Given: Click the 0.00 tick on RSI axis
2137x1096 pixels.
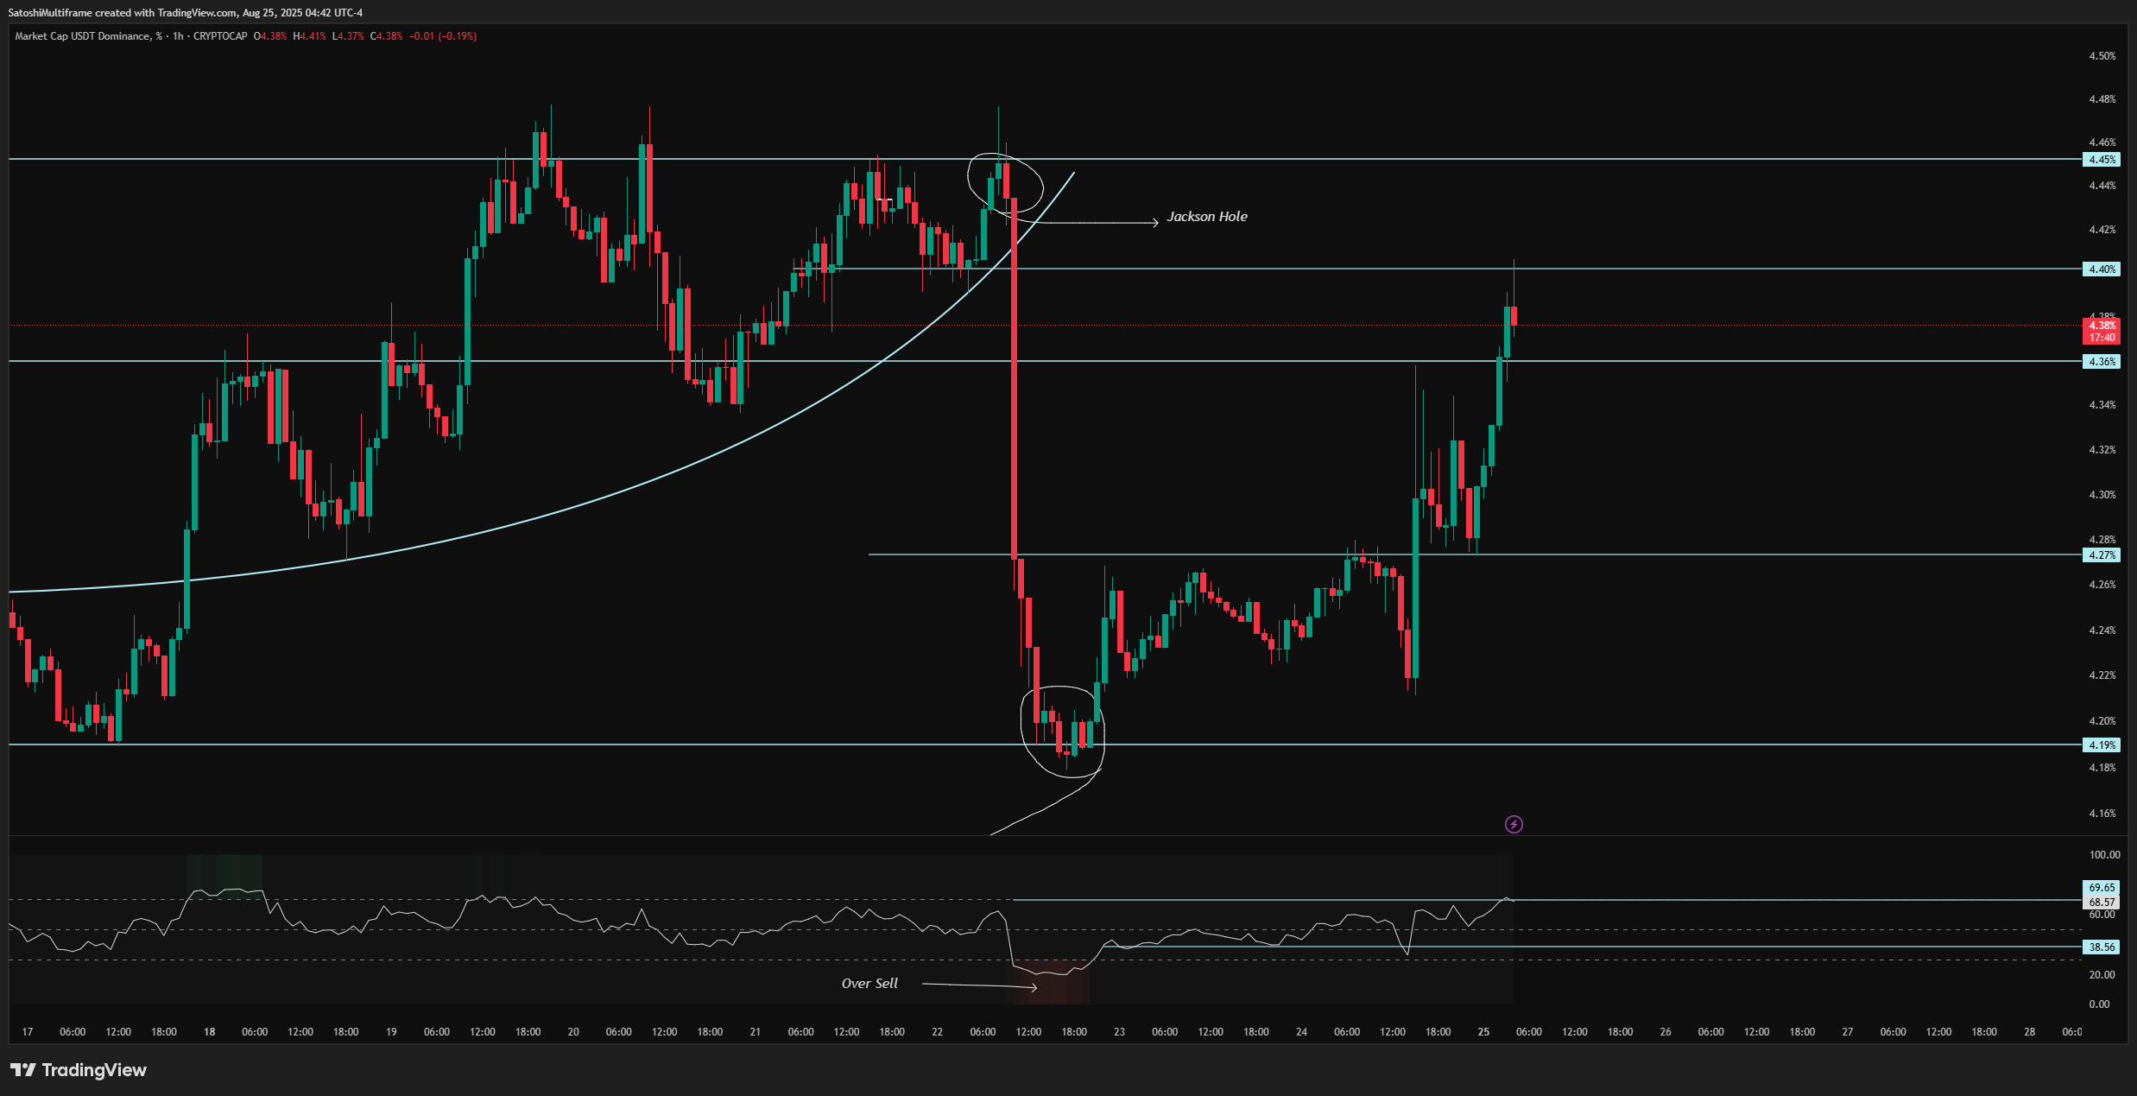Looking at the screenshot, I should (2099, 1004).
